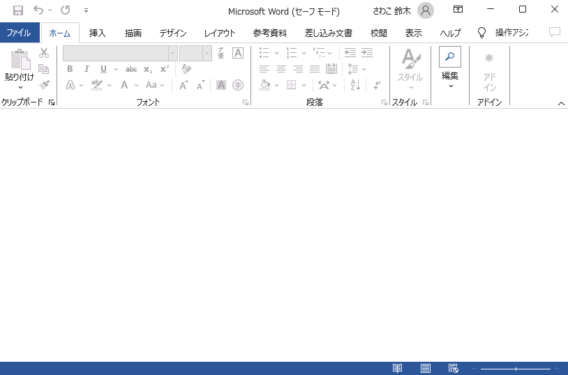Open the undo history dropdown arrow
568x375 pixels.
click(x=50, y=10)
